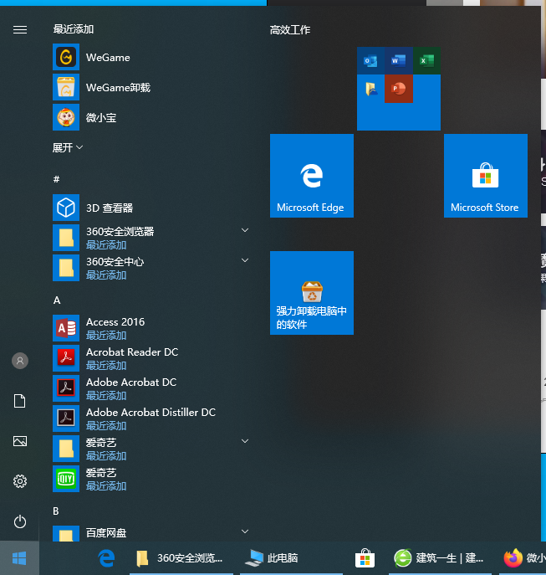Open the Power options icon
The height and width of the screenshot is (575, 546).
20,521
